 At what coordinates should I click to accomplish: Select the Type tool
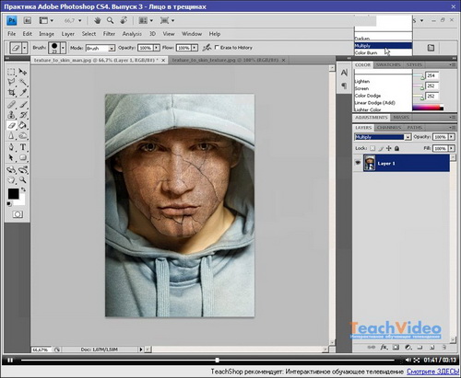tap(23, 147)
